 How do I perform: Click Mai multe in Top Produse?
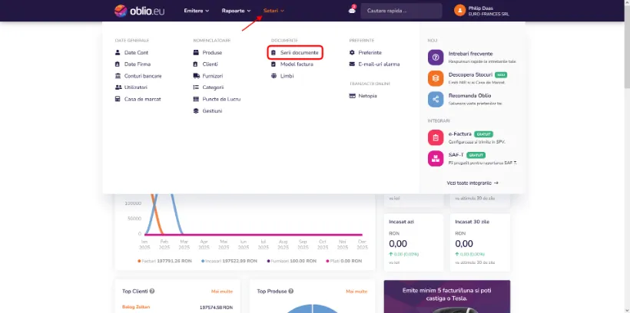click(356, 292)
